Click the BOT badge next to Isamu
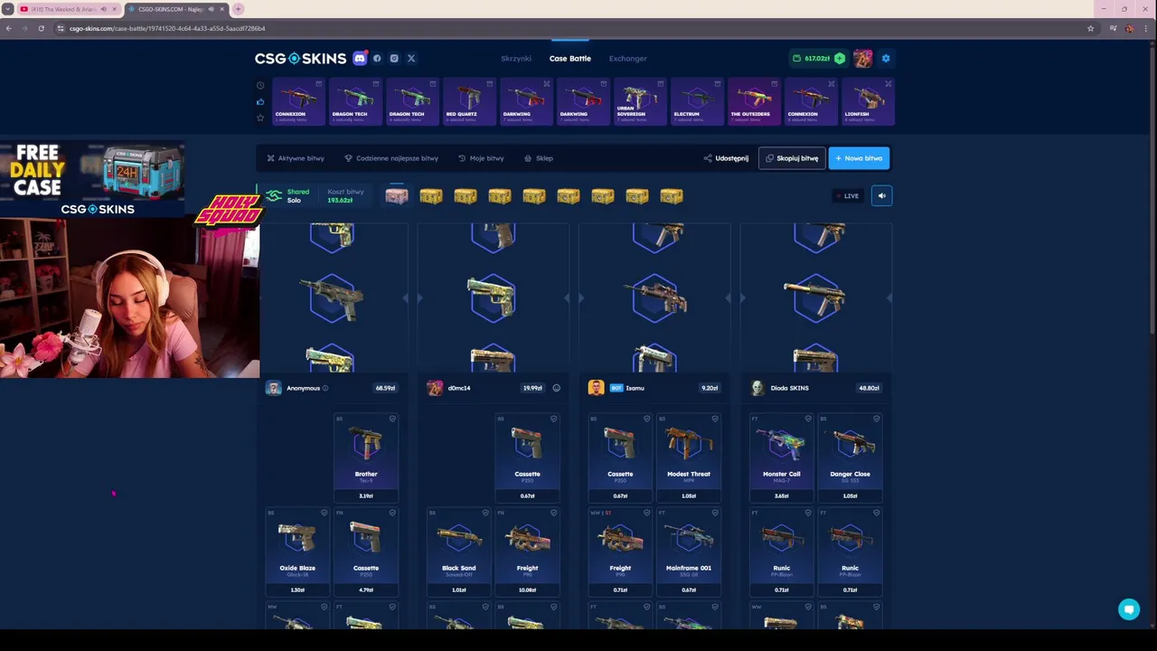This screenshot has height=651, width=1157. pos(616,388)
